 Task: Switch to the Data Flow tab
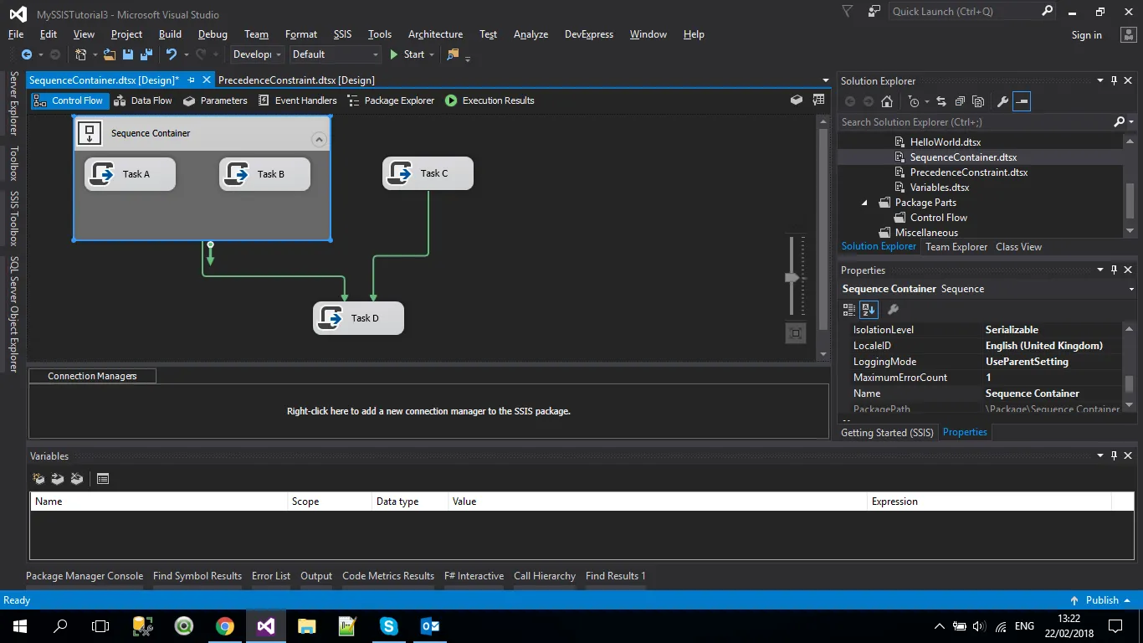[142, 100]
